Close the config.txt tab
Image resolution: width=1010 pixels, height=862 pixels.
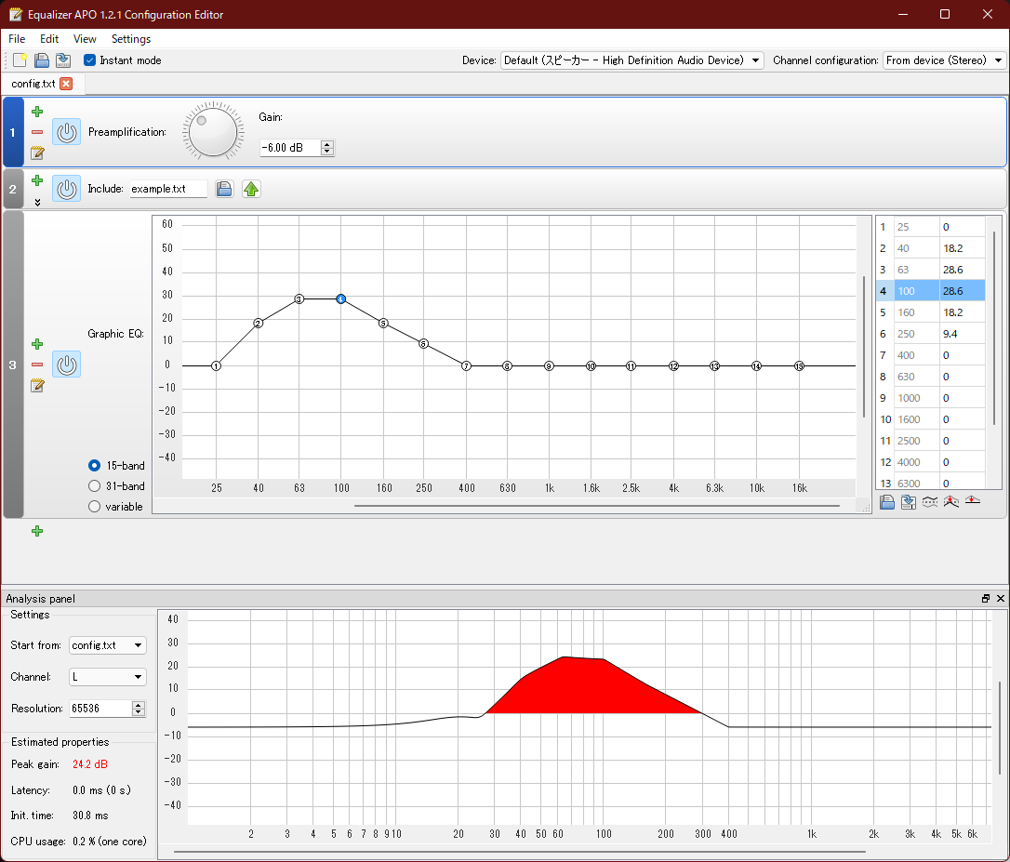[66, 84]
